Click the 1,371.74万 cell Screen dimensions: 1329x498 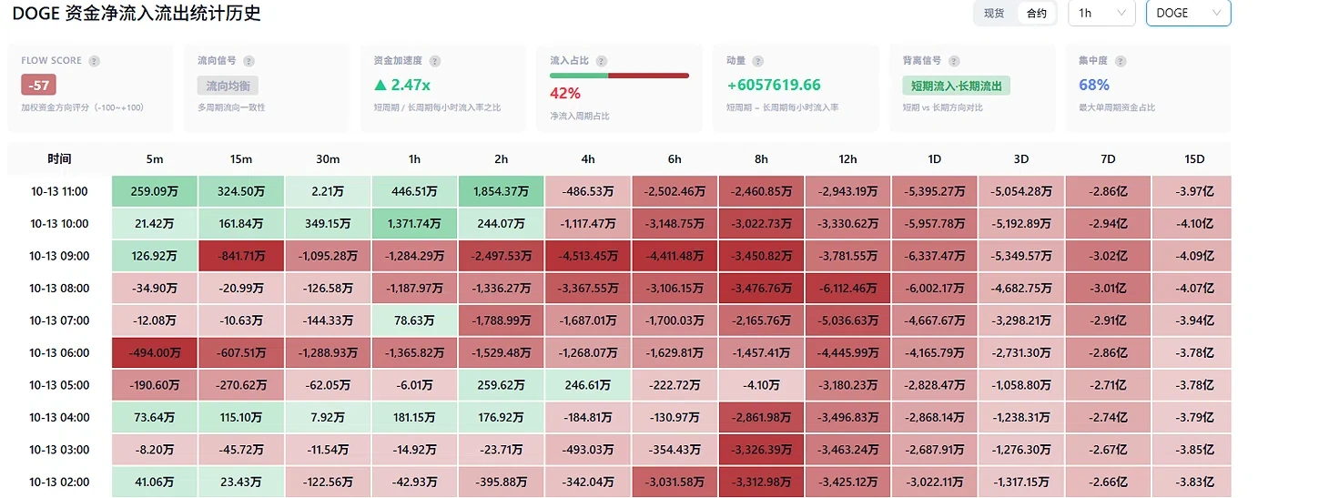tap(415, 224)
